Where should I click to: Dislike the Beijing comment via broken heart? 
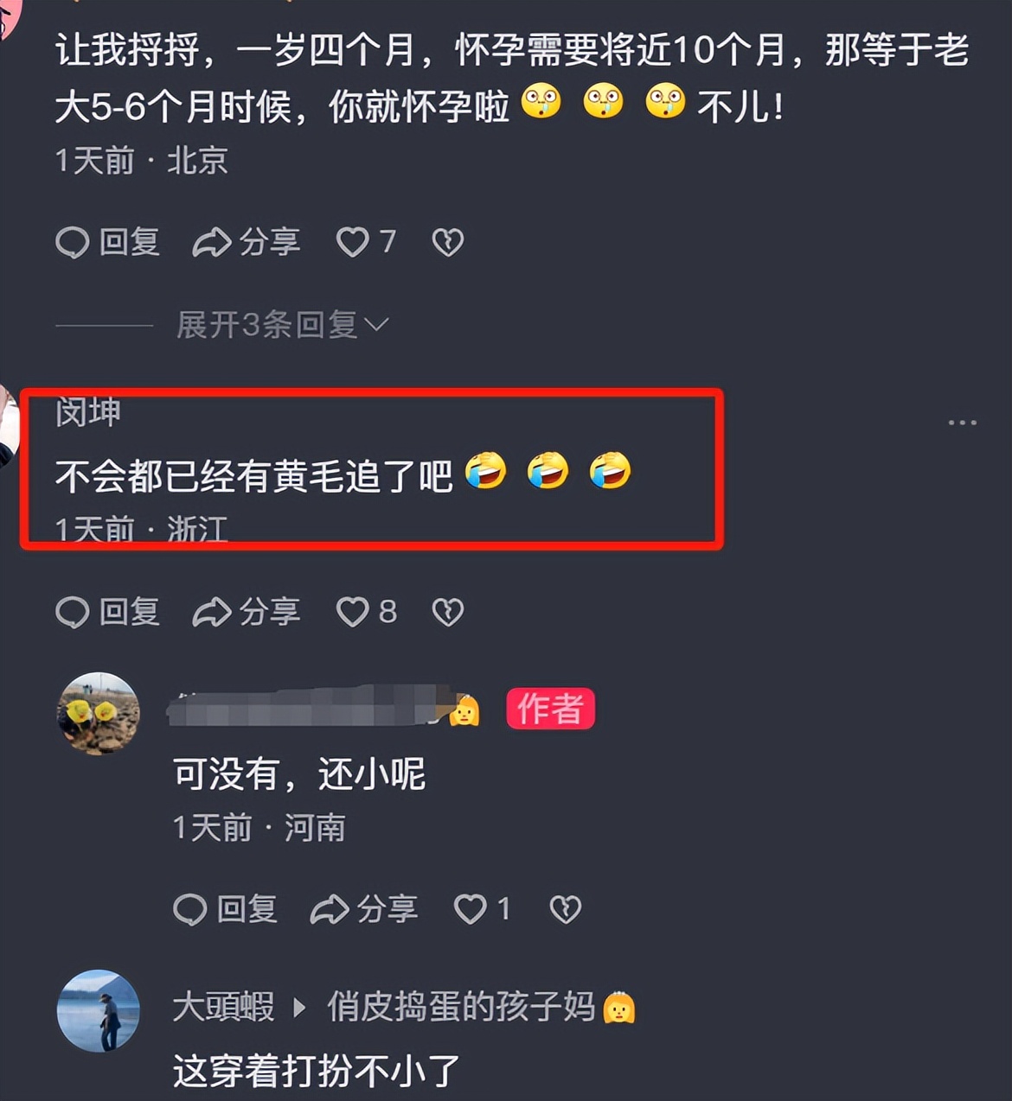[448, 242]
